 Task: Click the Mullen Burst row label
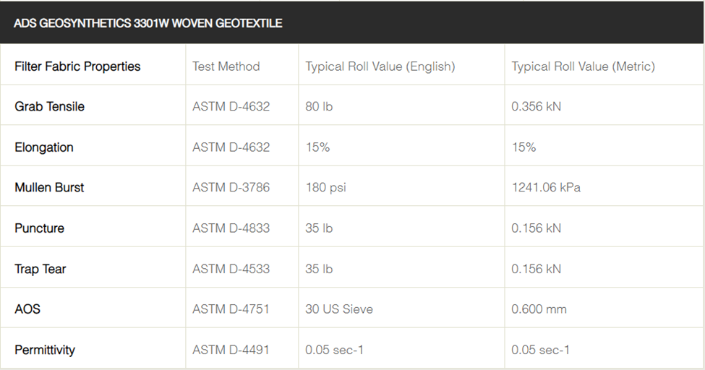tap(49, 187)
